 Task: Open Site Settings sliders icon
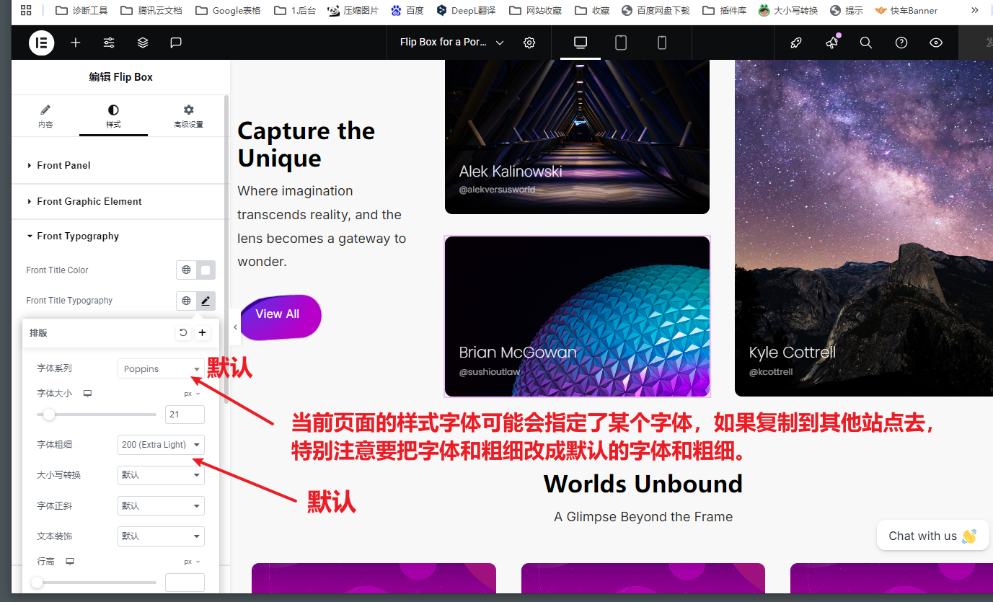tap(109, 43)
